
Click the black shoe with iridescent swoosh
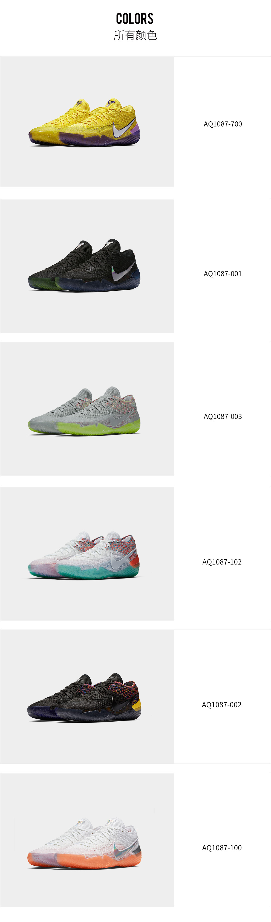[84, 265]
